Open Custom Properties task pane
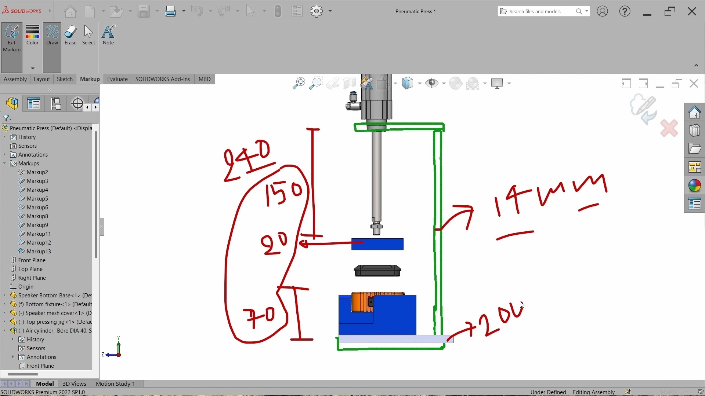Viewport: 705px width, 396px height. click(694, 204)
